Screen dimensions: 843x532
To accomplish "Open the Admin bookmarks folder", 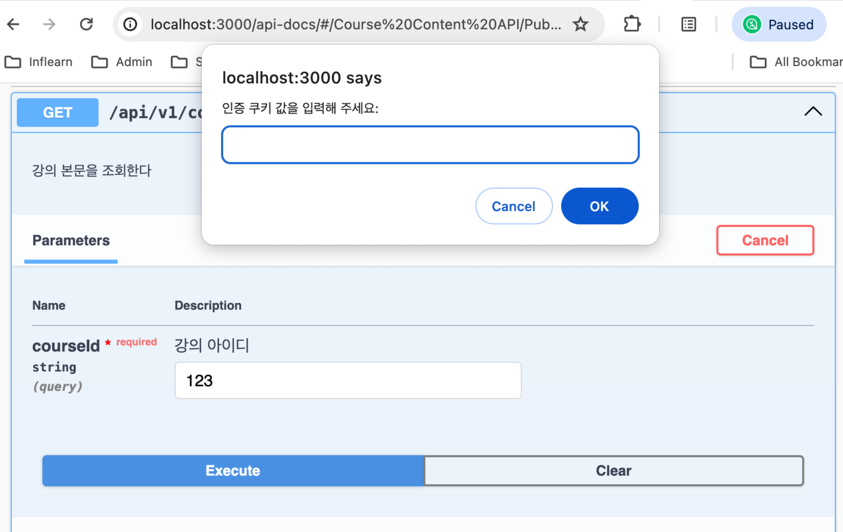I will click(x=122, y=62).
